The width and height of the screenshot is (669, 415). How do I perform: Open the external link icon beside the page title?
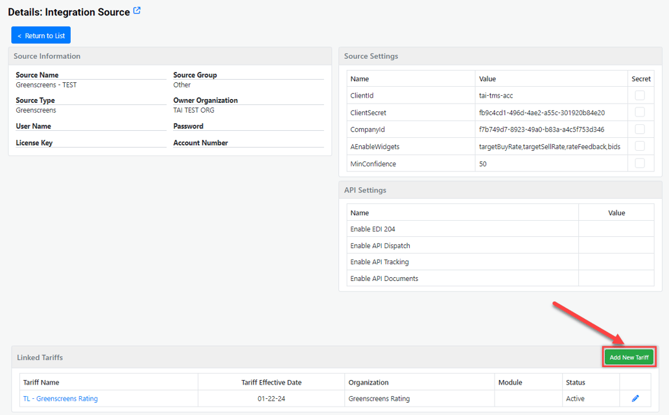pyautogui.click(x=137, y=11)
